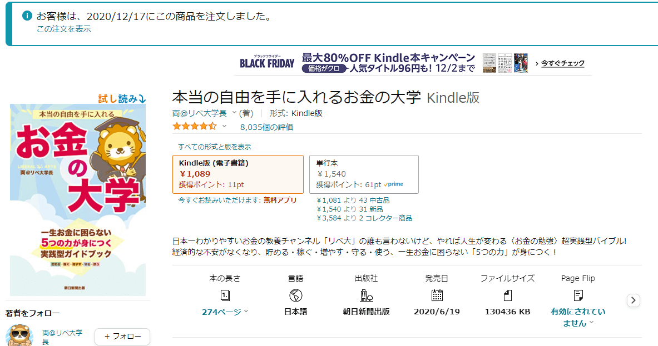658x346 pixels.
Task: Click the Page Flip document icon
Action: point(578,295)
